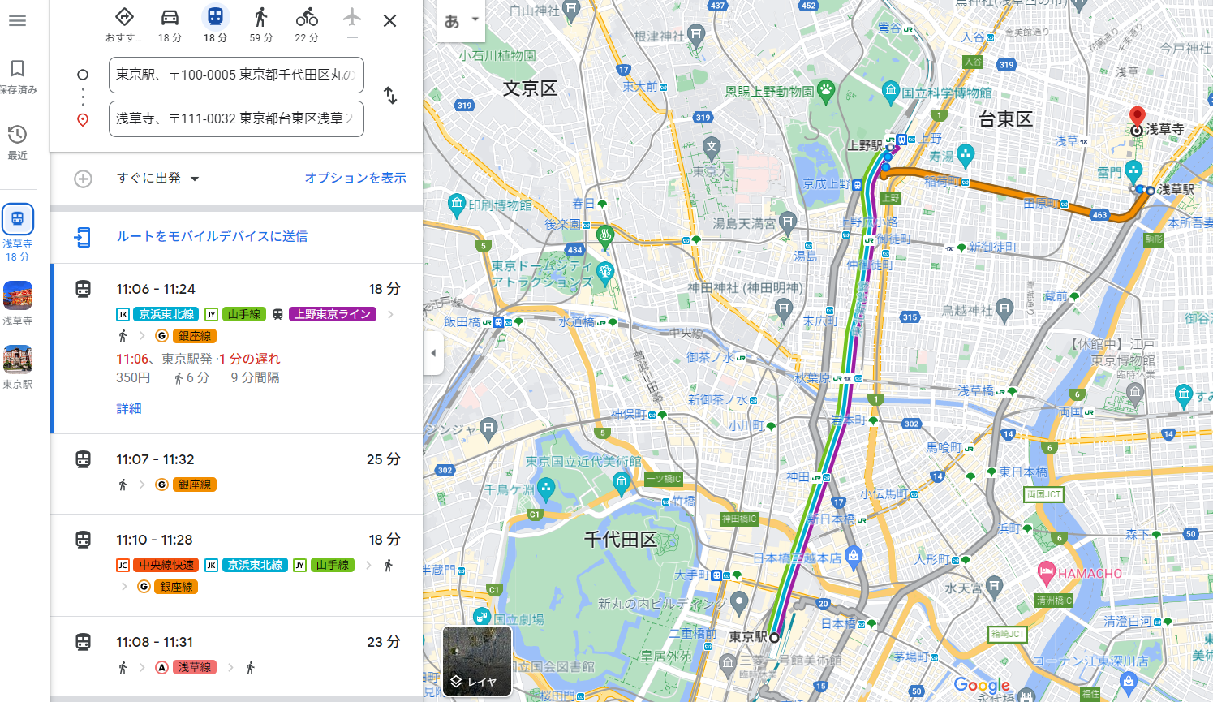Switch to walking mode, 59分
This screenshot has height=702, width=1213.
(260, 24)
